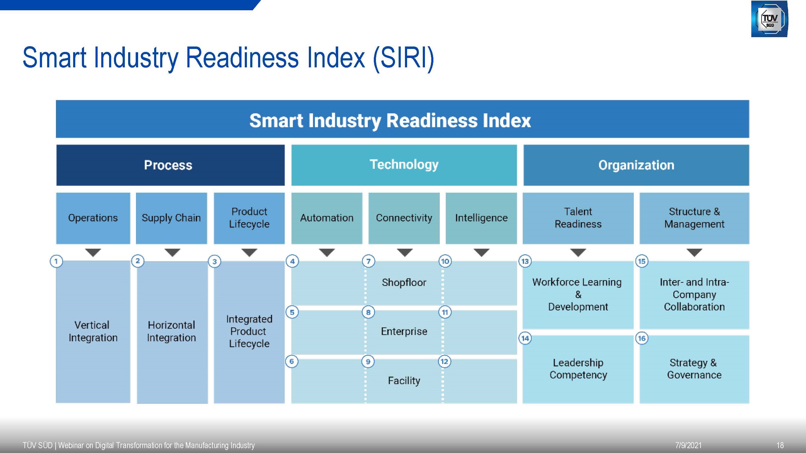Click the down arrow under Structure & Management
Viewport: 806px width, 453px height.
(694, 252)
